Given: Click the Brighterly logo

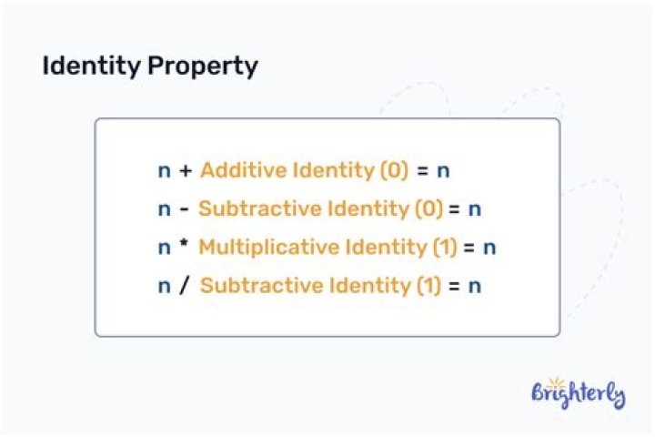Looking at the screenshot, I should [579, 393].
